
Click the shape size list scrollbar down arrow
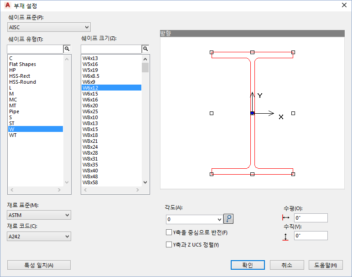tap(145, 182)
